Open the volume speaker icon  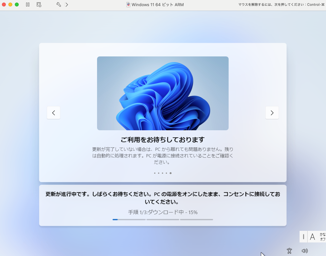tap(305, 251)
